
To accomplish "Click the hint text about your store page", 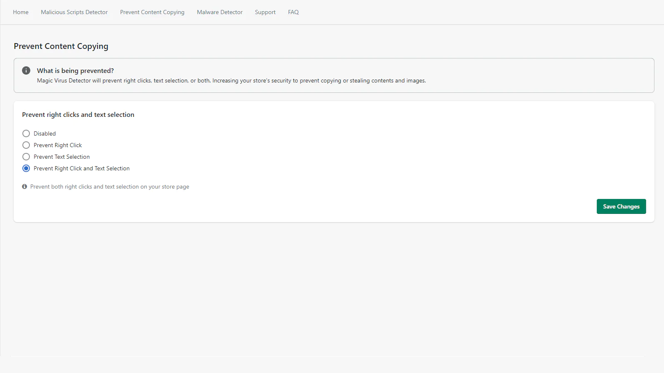I will [110, 186].
